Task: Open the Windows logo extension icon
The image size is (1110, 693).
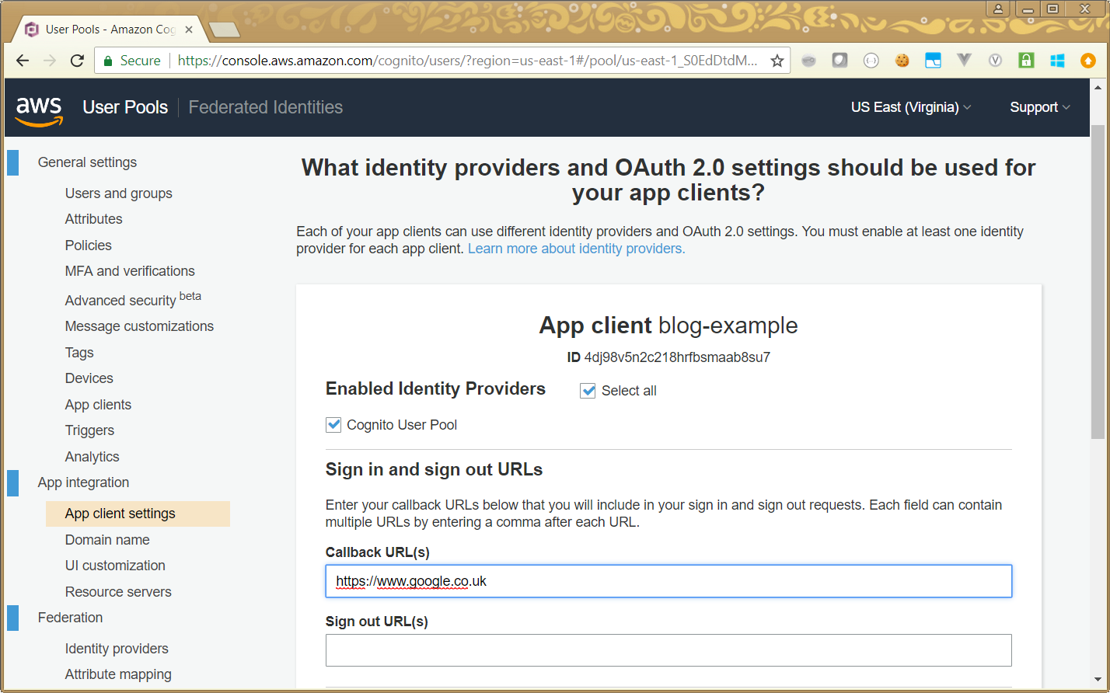Action: pyautogui.click(x=1057, y=61)
